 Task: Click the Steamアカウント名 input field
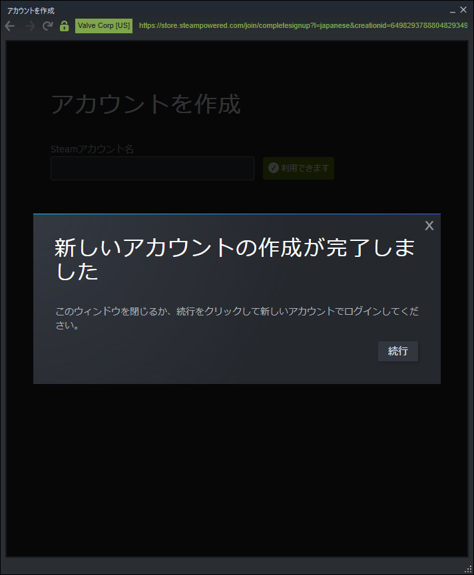(x=152, y=168)
